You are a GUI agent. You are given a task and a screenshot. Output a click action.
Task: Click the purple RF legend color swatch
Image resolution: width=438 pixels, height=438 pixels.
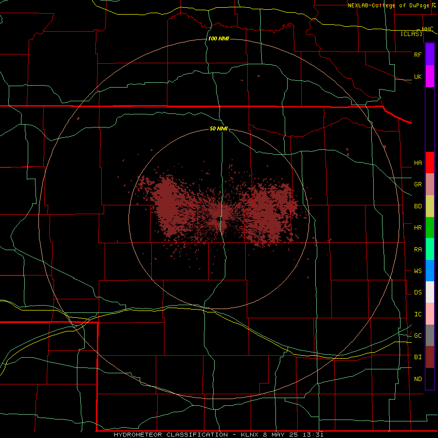(430, 55)
